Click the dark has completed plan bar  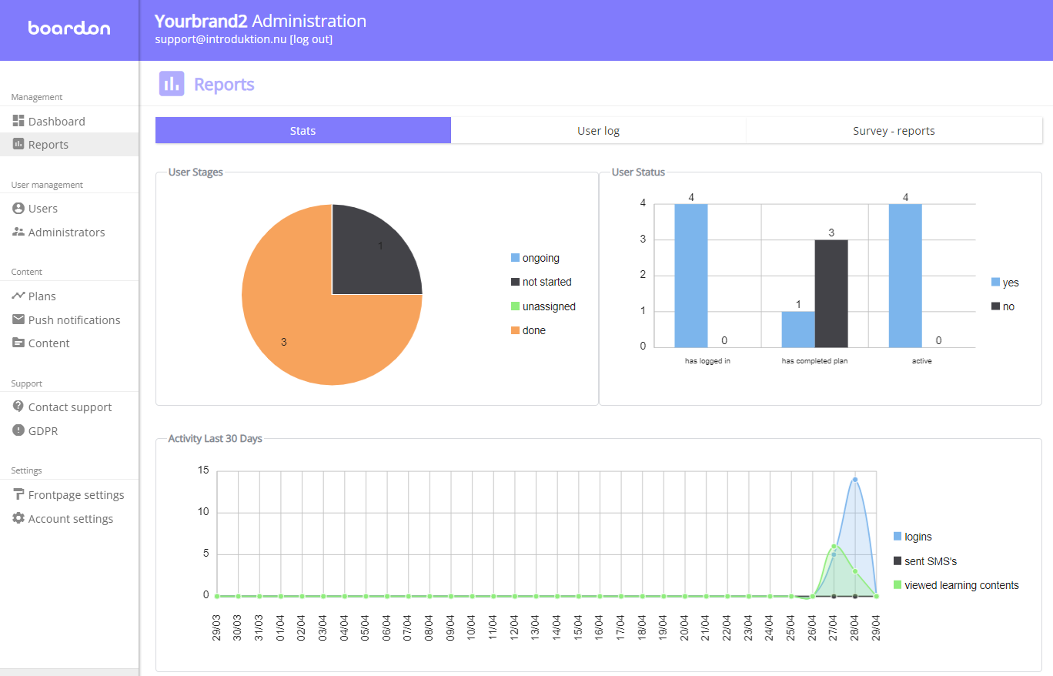[x=831, y=293]
